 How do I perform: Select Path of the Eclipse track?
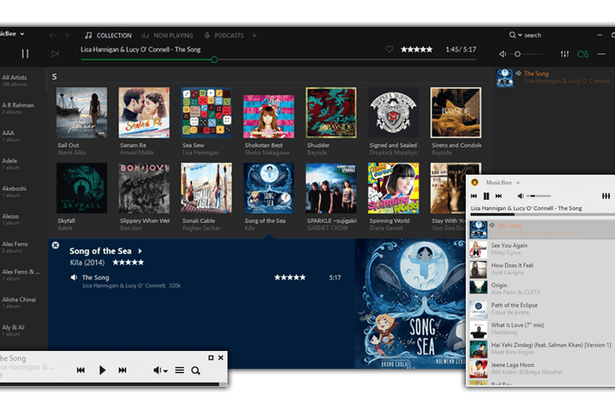542,308
